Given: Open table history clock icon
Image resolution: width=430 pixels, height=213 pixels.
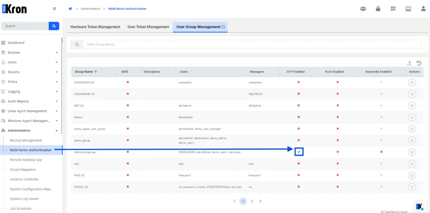Looking at the screenshot, I should click(x=419, y=63).
